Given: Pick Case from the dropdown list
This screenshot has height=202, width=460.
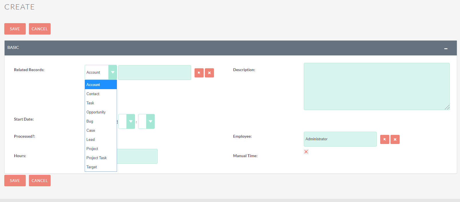Looking at the screenshot, I should point(101,130).
